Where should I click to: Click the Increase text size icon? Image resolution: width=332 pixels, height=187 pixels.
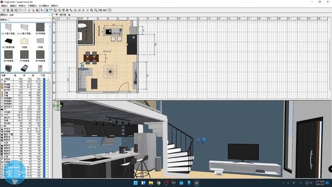[75, 10]
